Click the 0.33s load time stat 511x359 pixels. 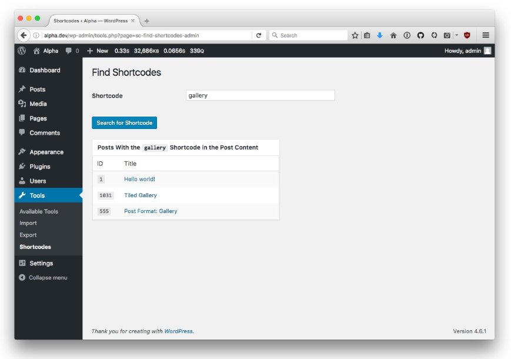coord(122,51)
